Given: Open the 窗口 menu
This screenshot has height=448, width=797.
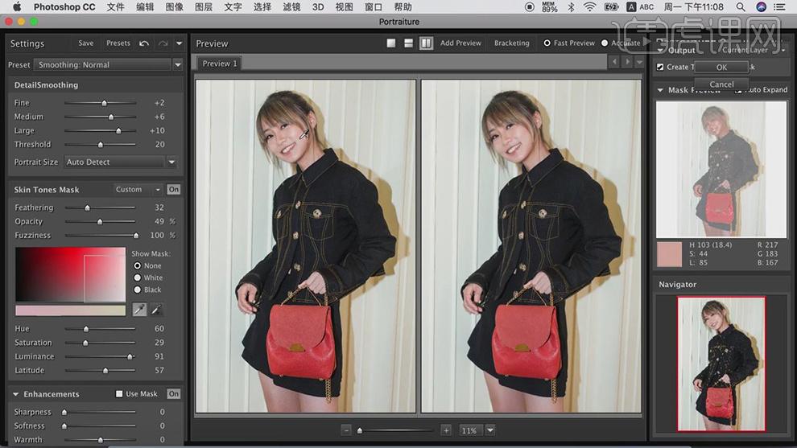Looking at the screenshot, I should tap(373, 6).
